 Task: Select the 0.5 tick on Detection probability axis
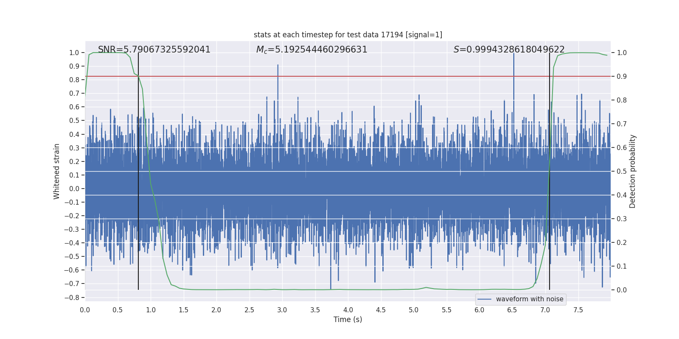pyautogui.click(x=622, y=172)
